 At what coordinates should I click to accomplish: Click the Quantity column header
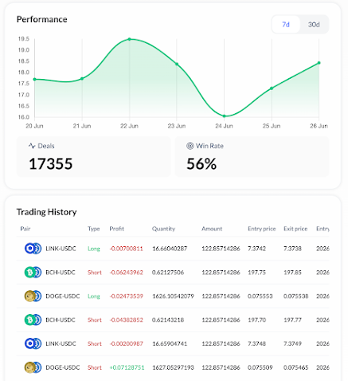pos(163,229)
